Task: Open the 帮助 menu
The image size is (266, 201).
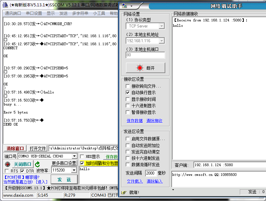Action: [x=114, y=13]
